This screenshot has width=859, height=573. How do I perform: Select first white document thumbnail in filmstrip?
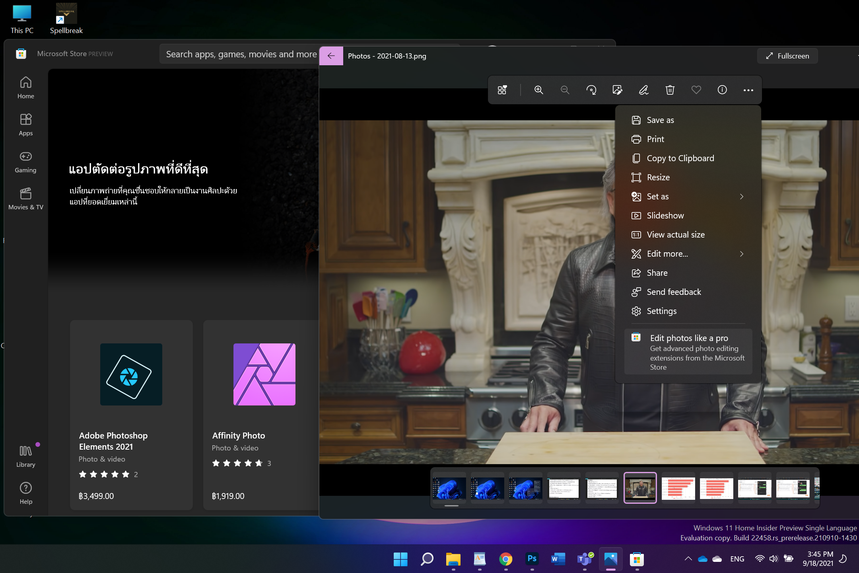pyautogui.click(x=564, y=488)
